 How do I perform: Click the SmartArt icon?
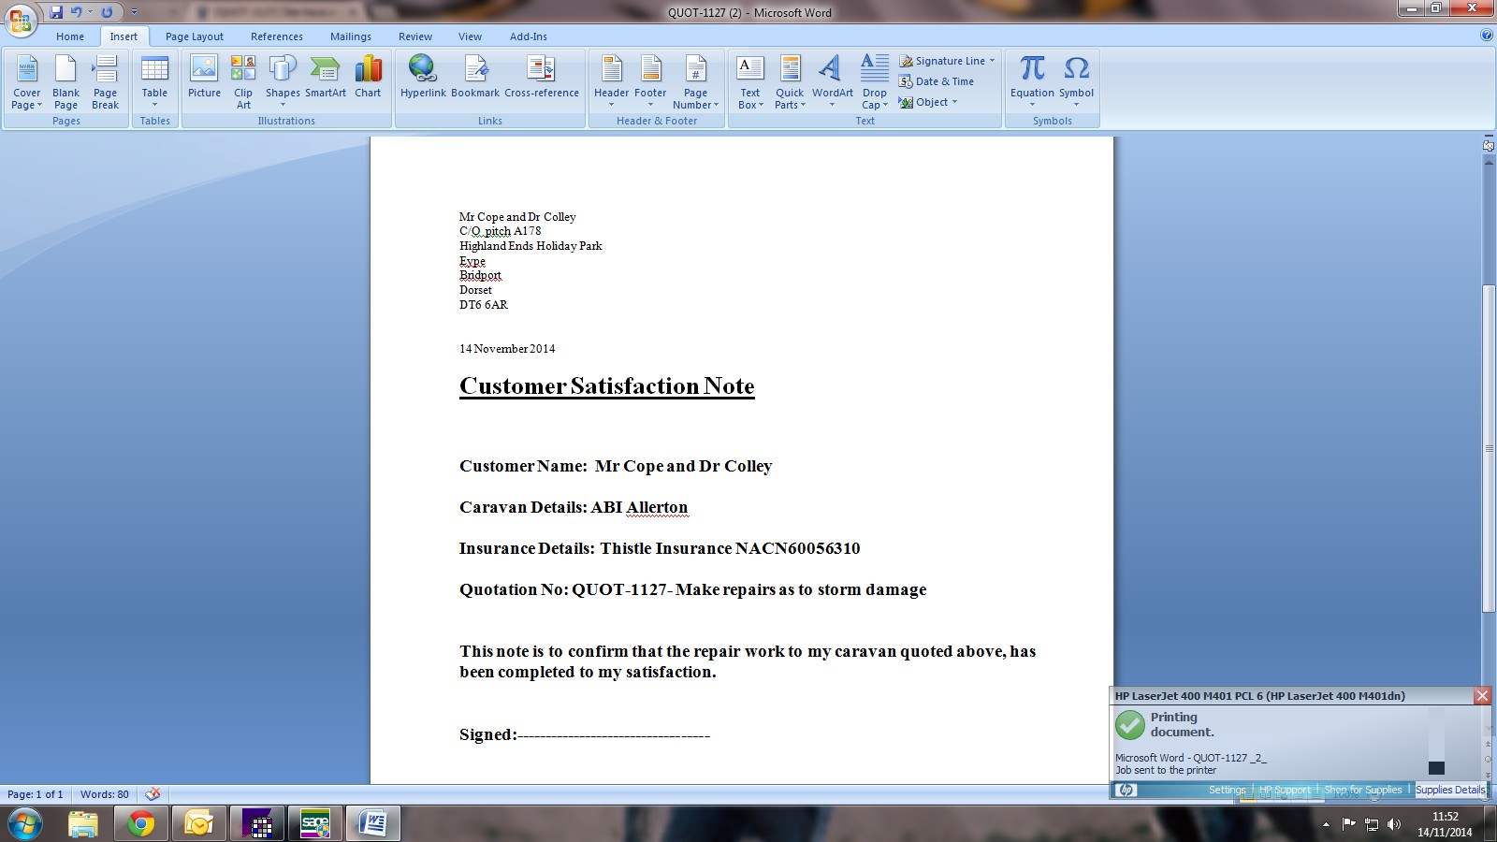coord(325,78)
